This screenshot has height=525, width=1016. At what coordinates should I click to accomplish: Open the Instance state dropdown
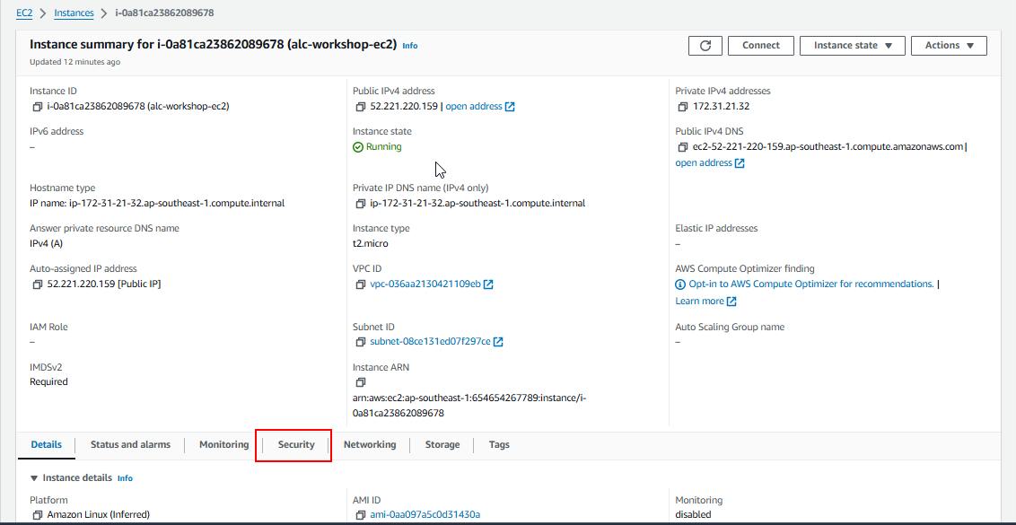[853, 46]
